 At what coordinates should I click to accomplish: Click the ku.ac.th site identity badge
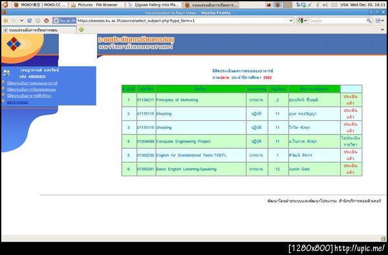pyautogui.click(x=64, y=21)
